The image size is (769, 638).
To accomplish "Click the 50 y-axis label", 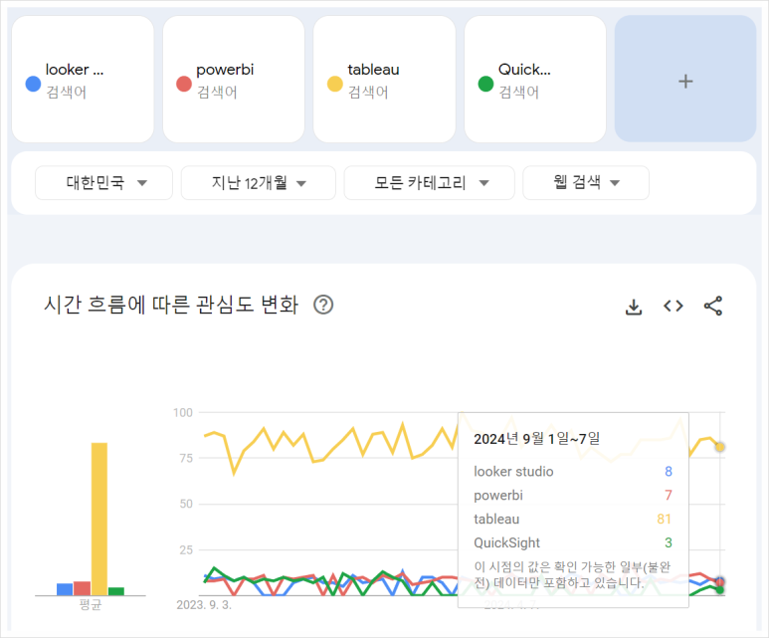I will pyautogui.click(x=186, y=504).
